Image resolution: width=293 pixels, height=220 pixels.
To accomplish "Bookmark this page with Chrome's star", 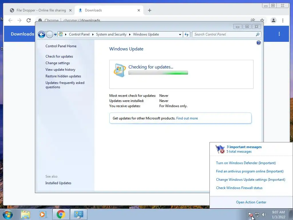I will point(262,20).
